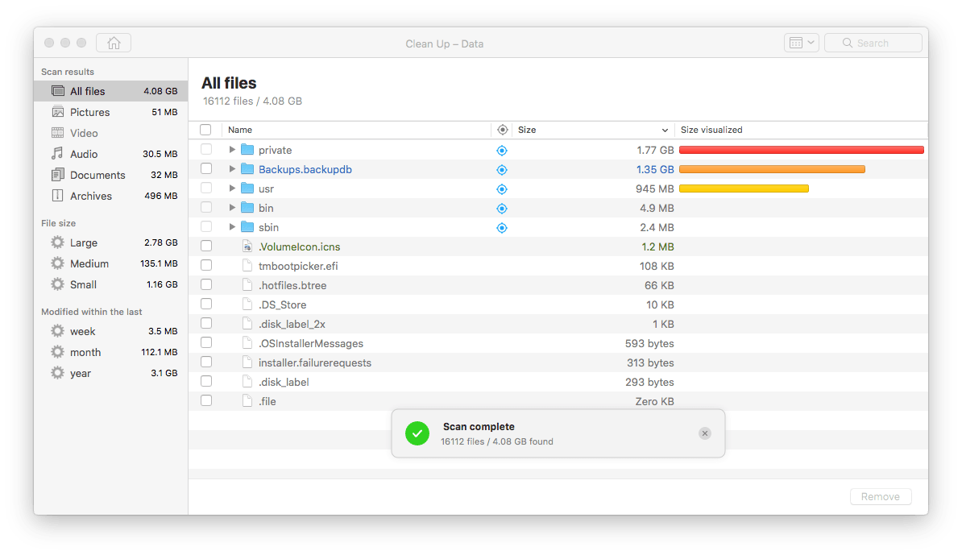Switch to the month modified filter
This screenshot has width=962, height=555.
point(85,352)
